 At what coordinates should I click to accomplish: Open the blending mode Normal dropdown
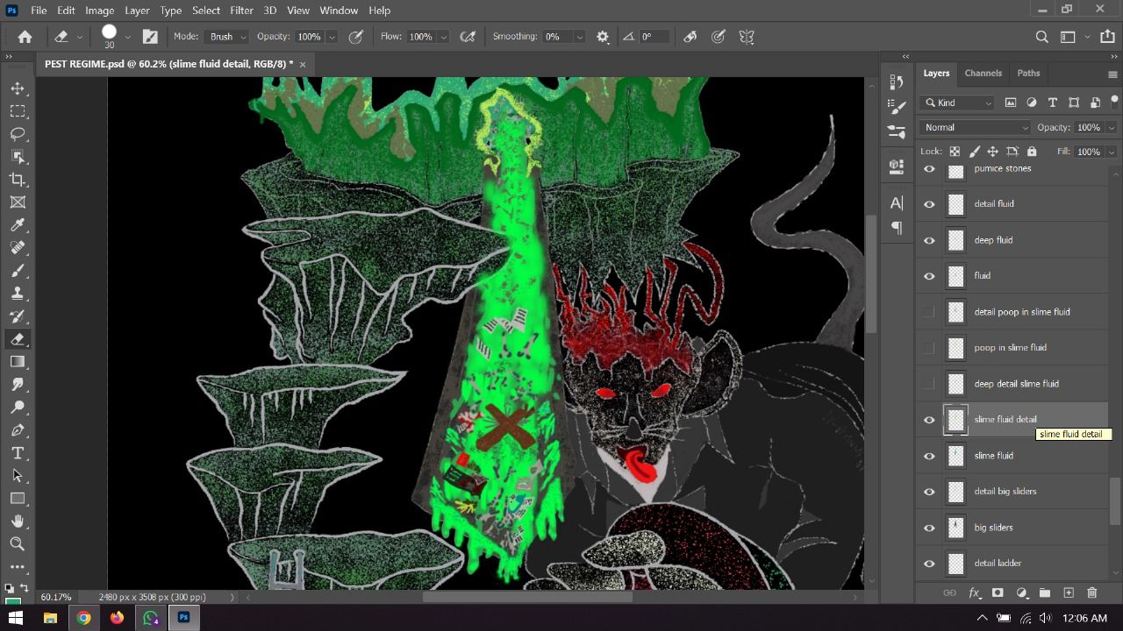click(x=975, y=127)
